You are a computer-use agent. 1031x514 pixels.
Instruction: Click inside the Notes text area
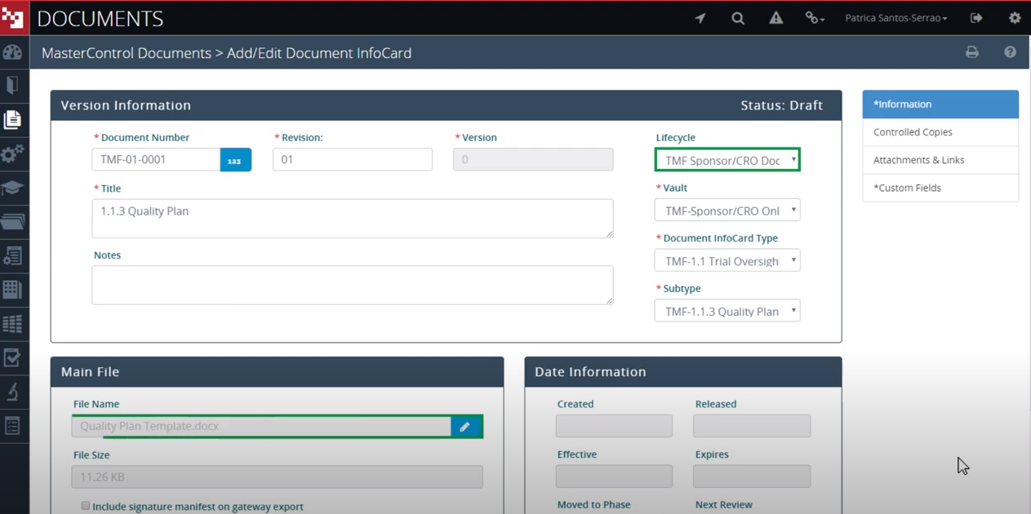[351, 285]
